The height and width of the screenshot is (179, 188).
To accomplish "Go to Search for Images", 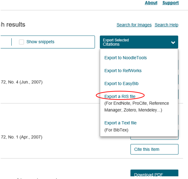I will (134, 25).
